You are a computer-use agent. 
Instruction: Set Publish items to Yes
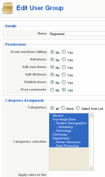(64, 82)
